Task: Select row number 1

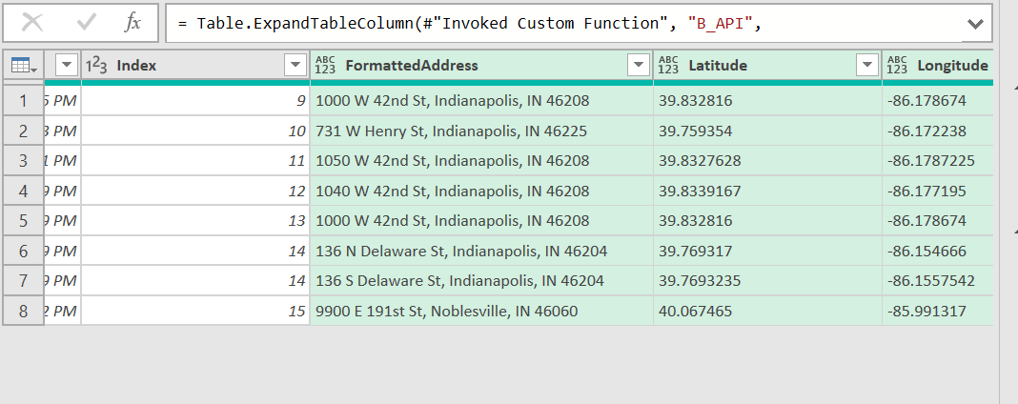Action: pos(24,100)
